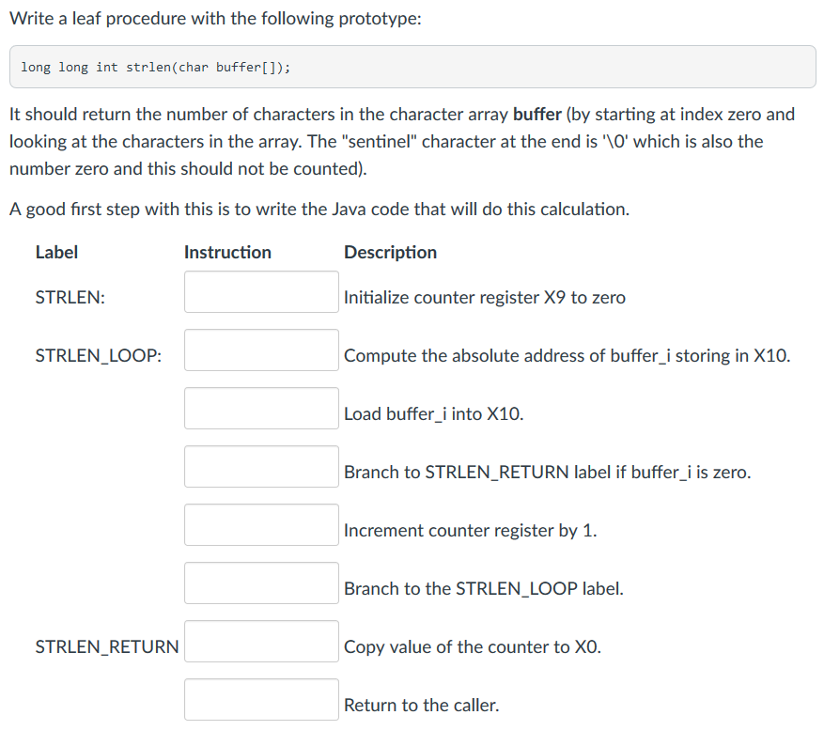The height and width of the screenshot is (746, 824).
Task: Click the strlen prototype code block
Action: (x=412, y=67)
